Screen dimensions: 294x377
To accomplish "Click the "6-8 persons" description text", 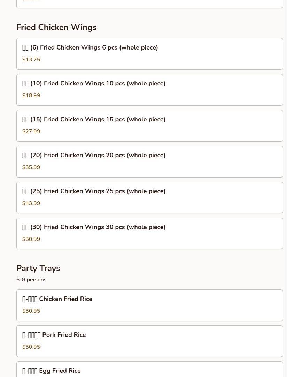I will 31,280.
